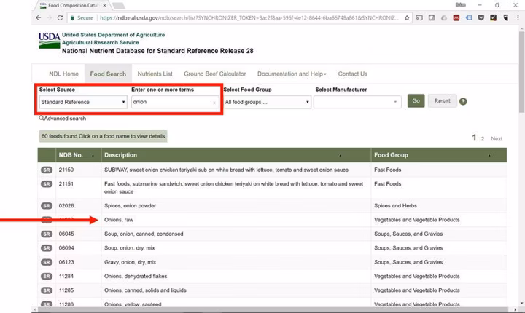Click Spices and Herbs food group cell
This screenshot has width=525, height=313.
click(x=395, y=206)
